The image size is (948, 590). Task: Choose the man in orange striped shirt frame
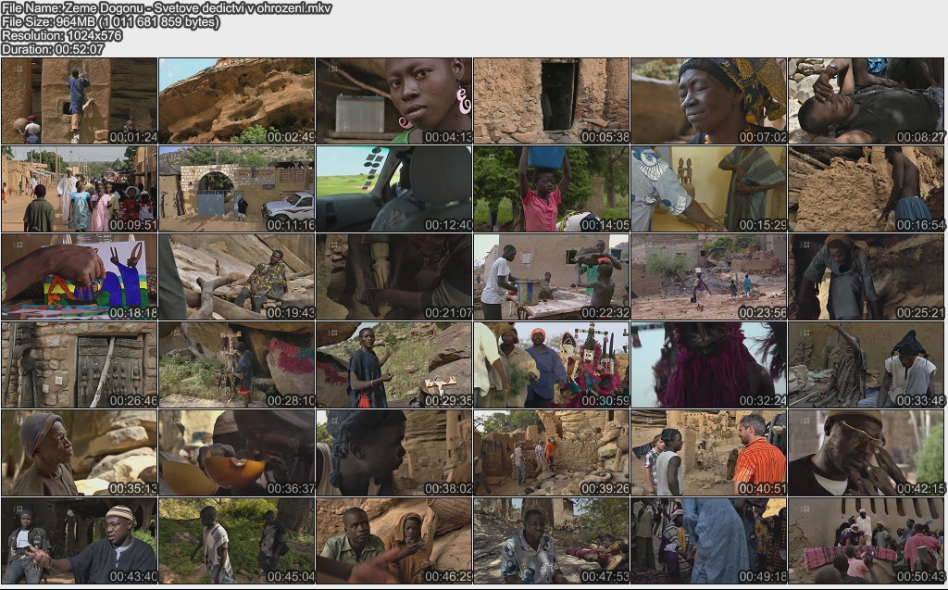tap(709, 453)
